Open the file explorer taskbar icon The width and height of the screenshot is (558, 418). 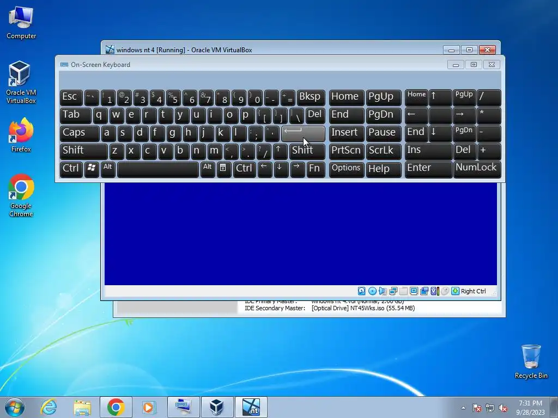pyautogui.click(x=82, y=407)
